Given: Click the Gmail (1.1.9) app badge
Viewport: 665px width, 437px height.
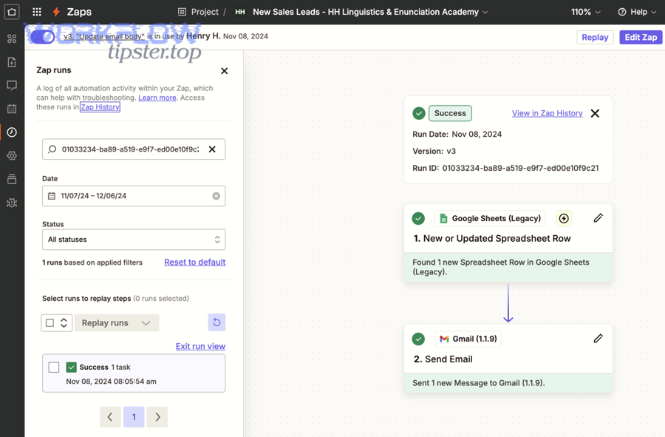Looking at the screenshot, I should (x=468, y=339).
